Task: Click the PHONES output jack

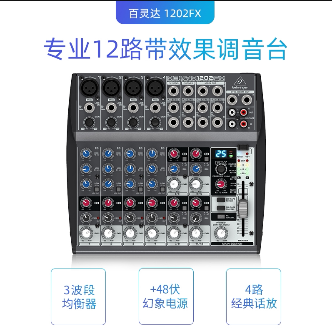Action: pos(188,91)
